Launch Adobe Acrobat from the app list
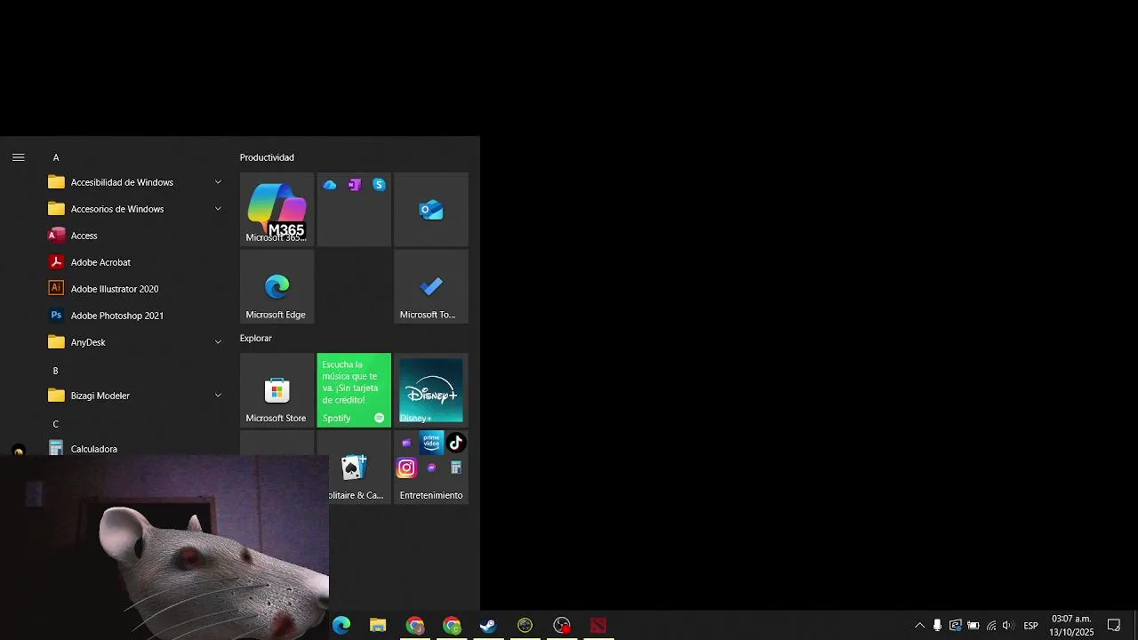1138x640 pixels. pos(133,262)
